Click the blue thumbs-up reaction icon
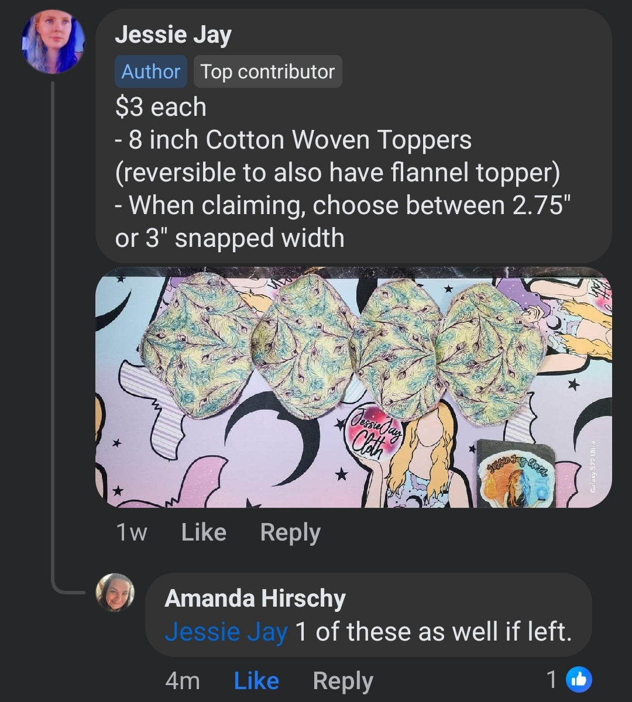The width and height of the screenshot is (632, 702). point(579,680)
